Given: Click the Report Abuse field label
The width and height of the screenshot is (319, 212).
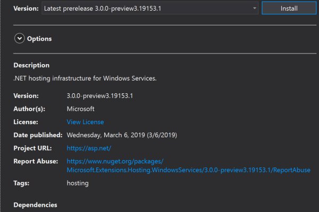Looking at the screenshot, I should point(35,161).
